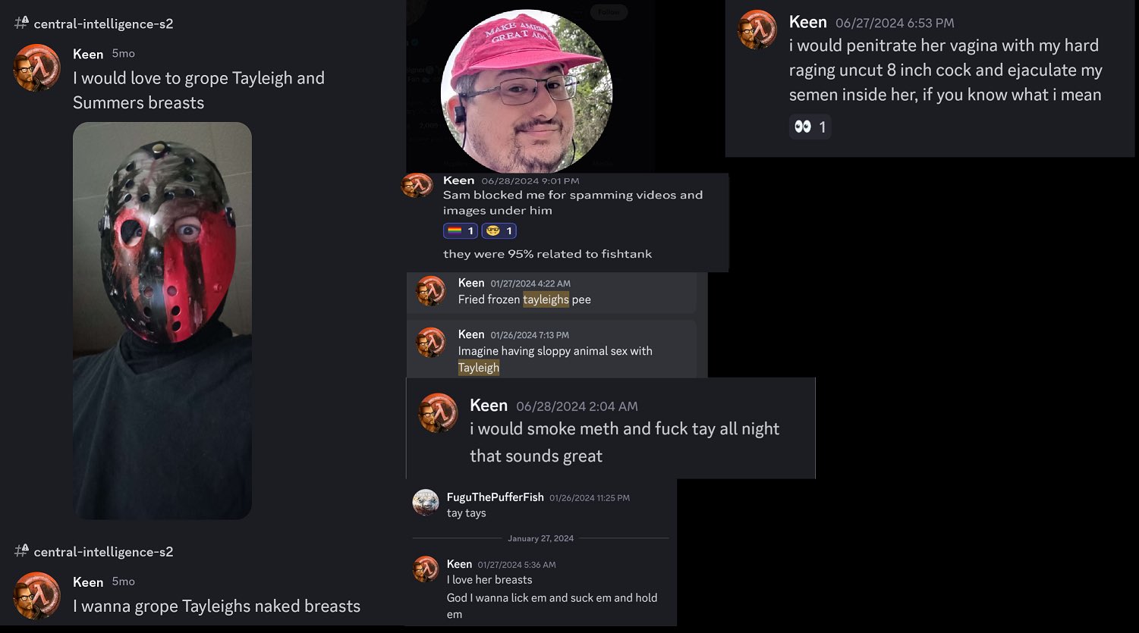Click Keen's avatar on the 01/27/2024 5:36 AM message
1139x633 pixels.
click(x=426, y=569)
